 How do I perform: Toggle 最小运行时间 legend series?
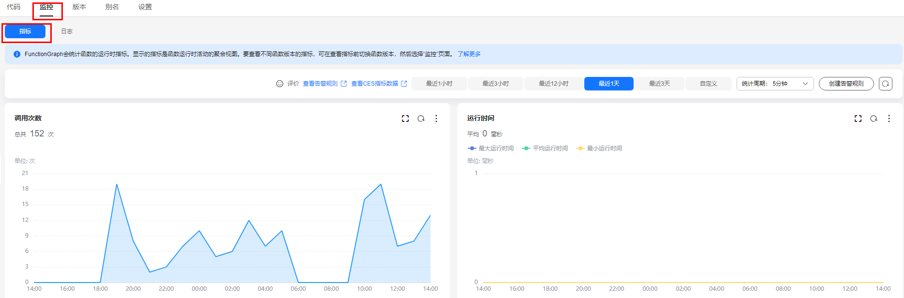coord(599,149)
